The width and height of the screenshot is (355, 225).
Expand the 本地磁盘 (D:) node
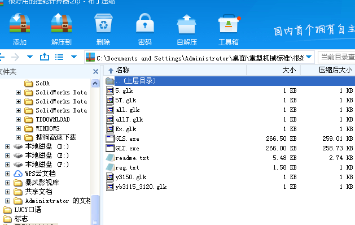pyautogui.click(x=8, y=147)
